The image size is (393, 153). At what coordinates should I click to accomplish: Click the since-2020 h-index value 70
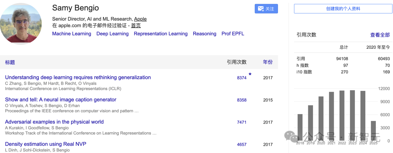[x=387, y=65]
